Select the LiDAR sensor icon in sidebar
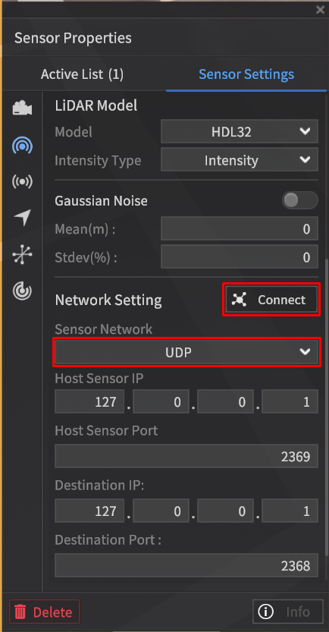 (x=22, y=145)
